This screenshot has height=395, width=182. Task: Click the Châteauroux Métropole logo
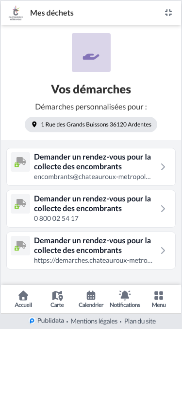tap(16, 13)
